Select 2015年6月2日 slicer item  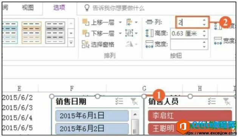(x=92, y=129)
